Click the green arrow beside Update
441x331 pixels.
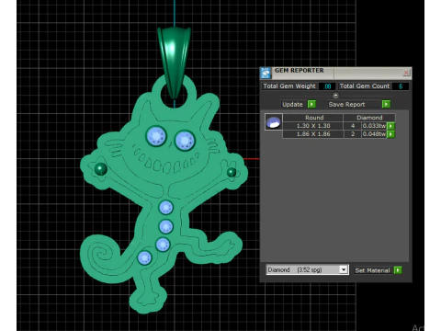pos(311,104)
